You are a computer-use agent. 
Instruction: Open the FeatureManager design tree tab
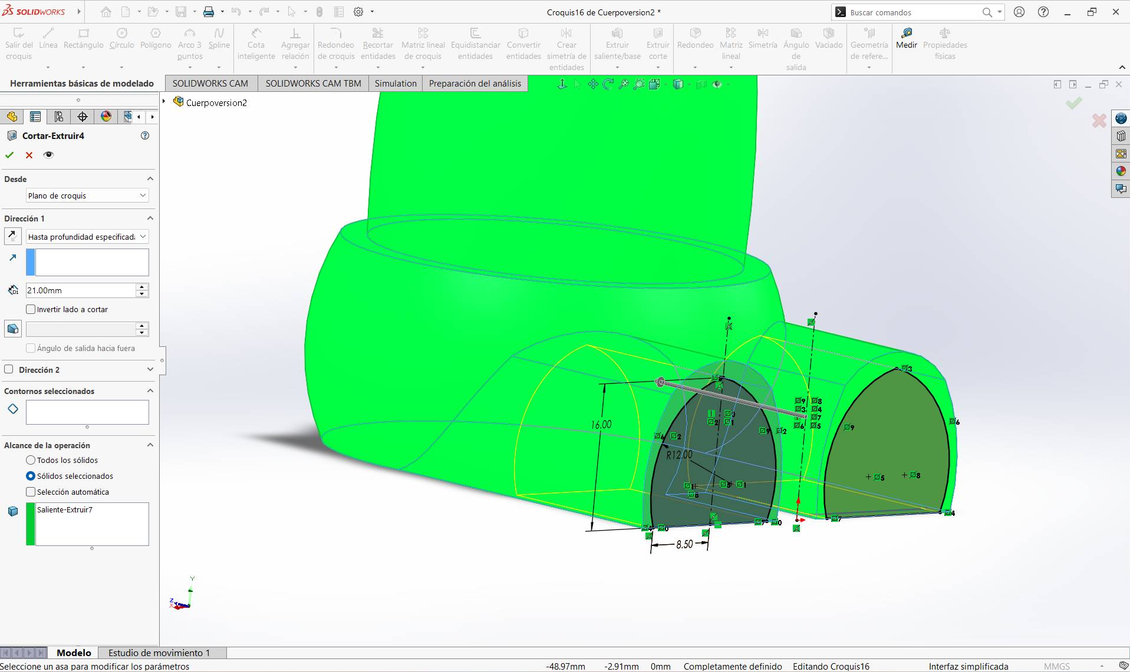[12, 117]
